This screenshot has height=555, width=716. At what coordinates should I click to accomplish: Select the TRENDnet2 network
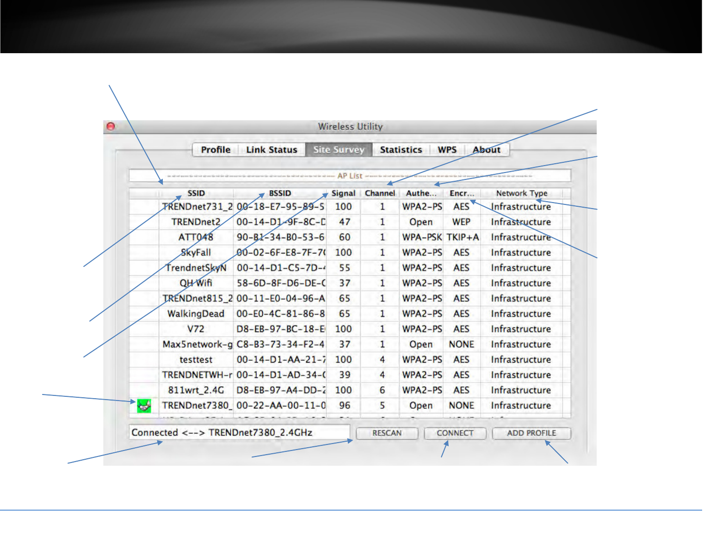[350, 222]
